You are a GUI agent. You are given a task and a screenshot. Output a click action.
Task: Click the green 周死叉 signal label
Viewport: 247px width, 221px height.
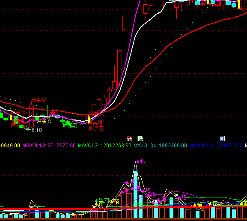click(x=70, y=126)
